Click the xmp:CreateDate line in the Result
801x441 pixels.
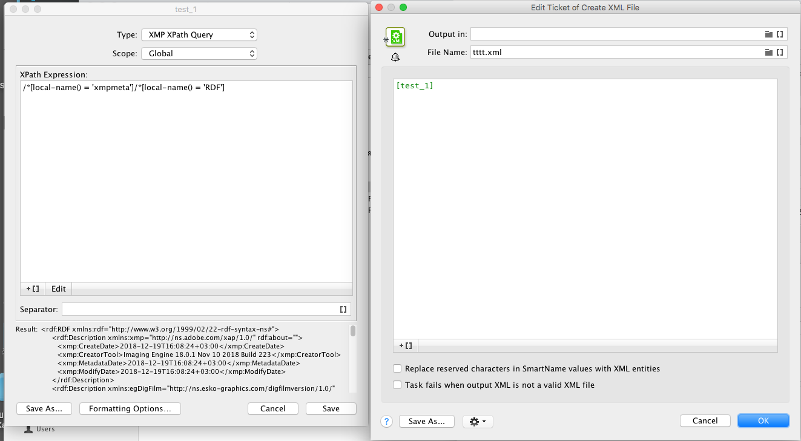(171, 346)
